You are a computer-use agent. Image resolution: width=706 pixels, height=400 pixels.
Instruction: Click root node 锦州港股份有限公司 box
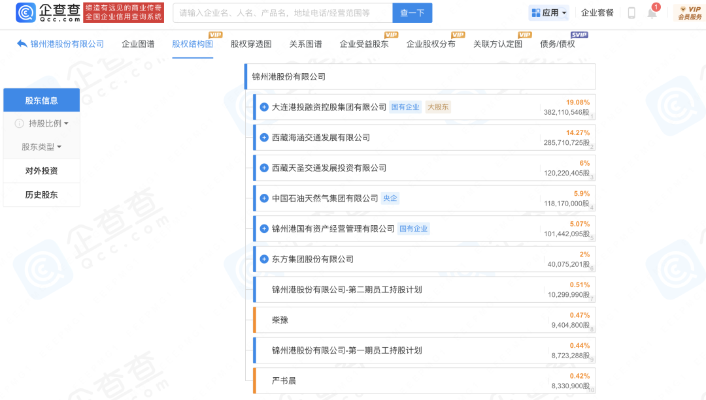click(420, 77)
